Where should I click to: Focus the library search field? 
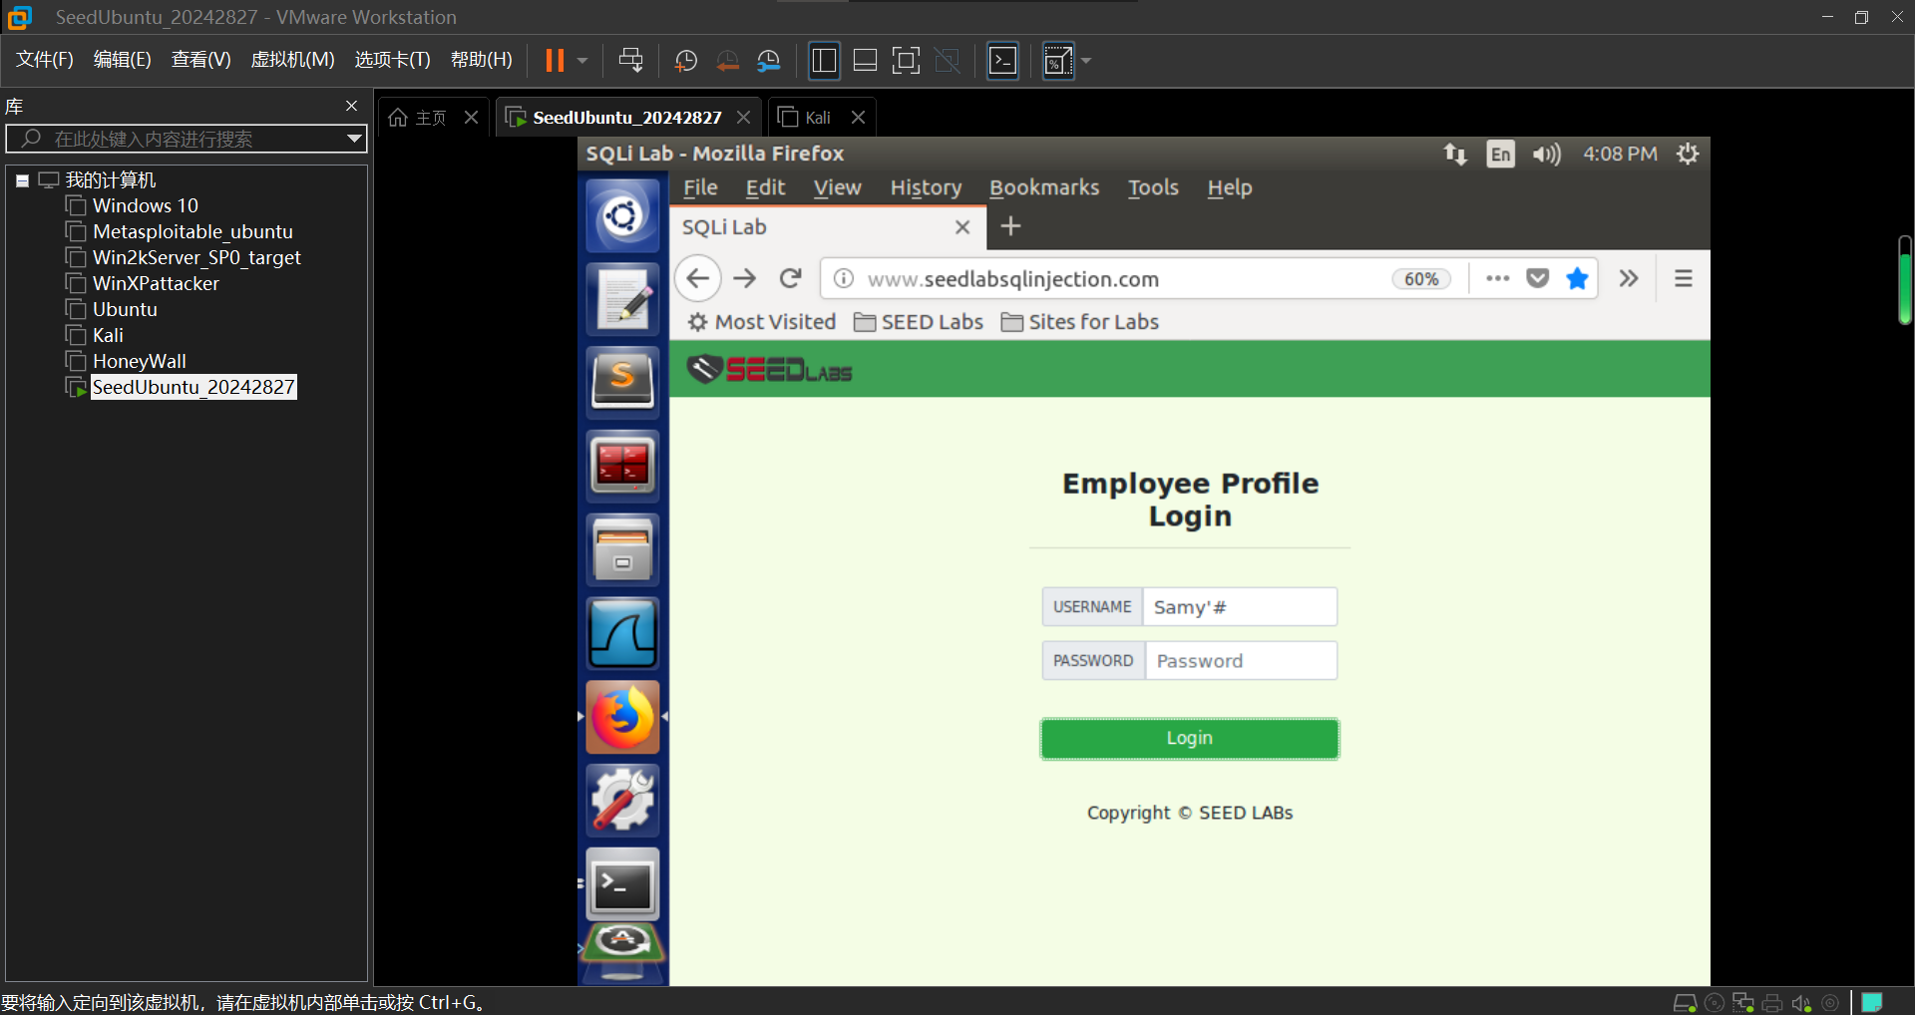[x=186, y=139]
